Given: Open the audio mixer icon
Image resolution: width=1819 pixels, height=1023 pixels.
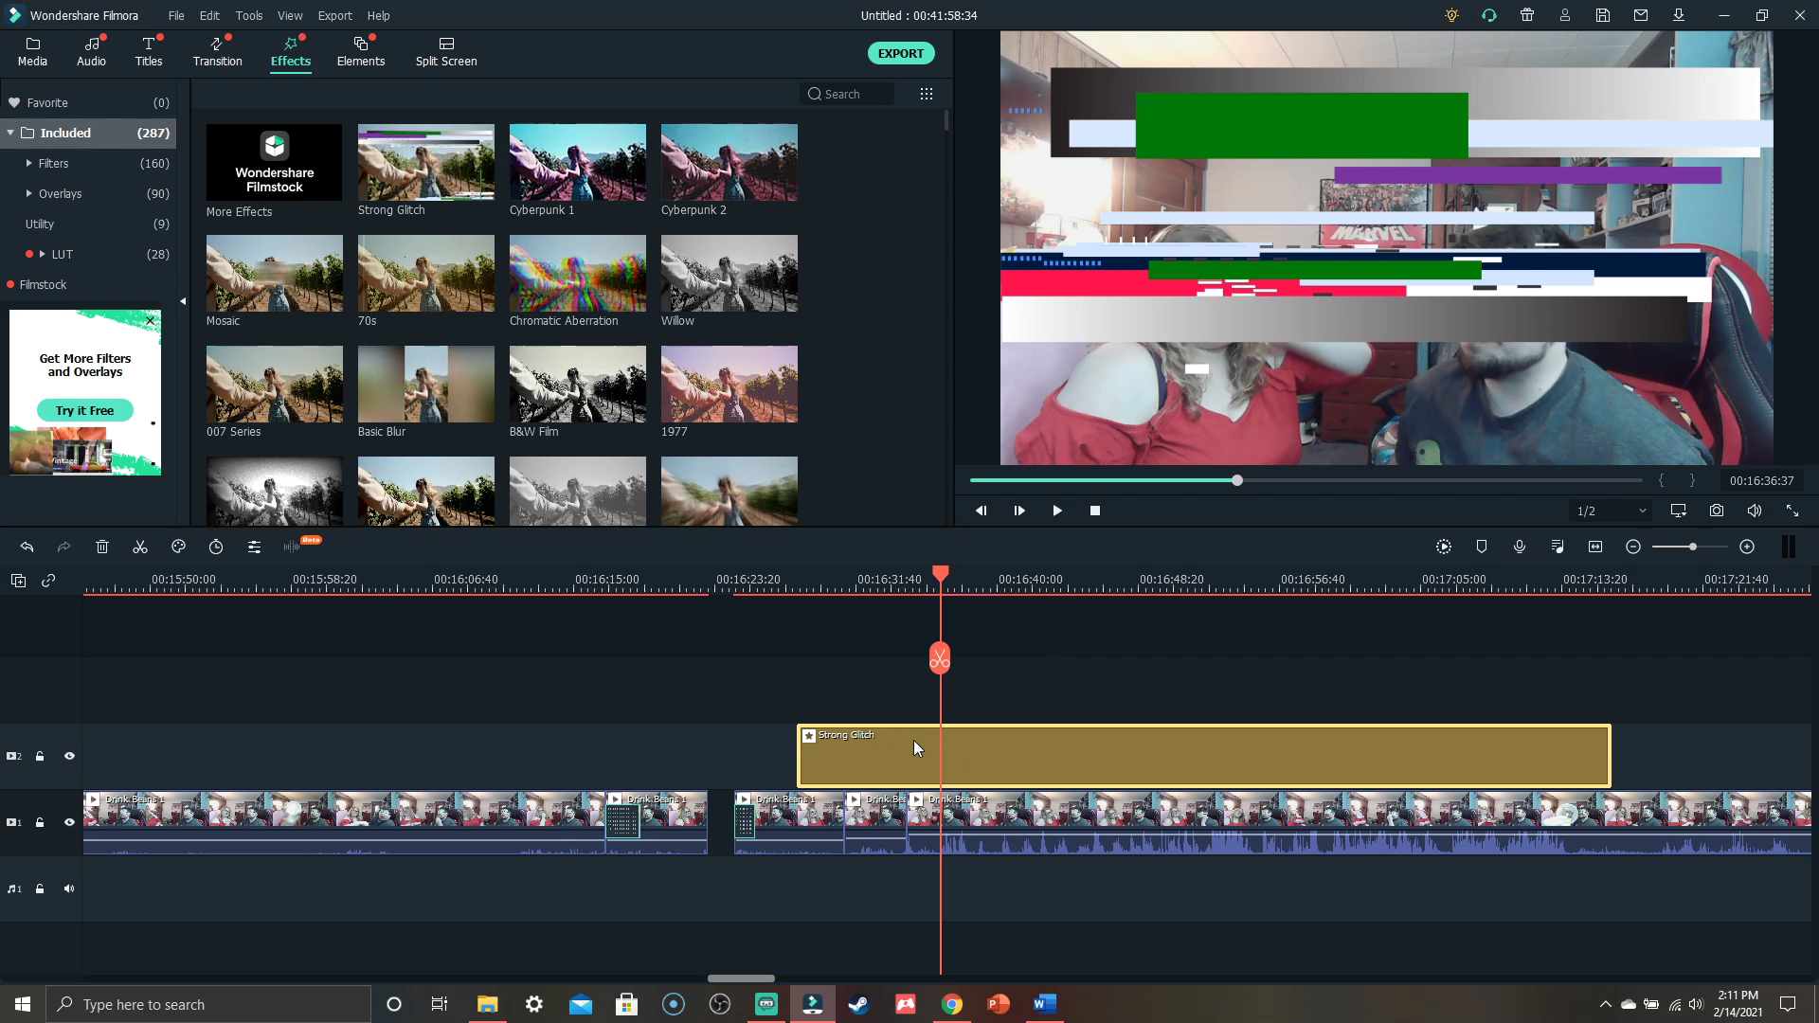Looking at the screenshot, I should tap(1558, 547).
